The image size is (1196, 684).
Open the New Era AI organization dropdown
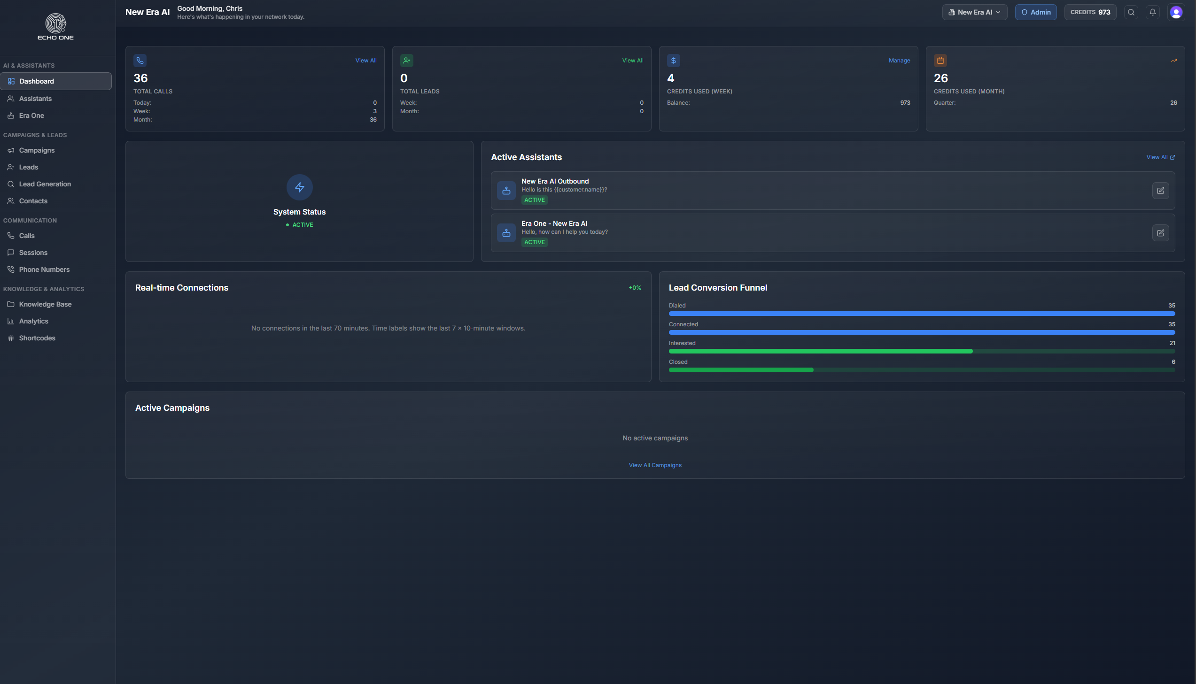tap(974, 12)
